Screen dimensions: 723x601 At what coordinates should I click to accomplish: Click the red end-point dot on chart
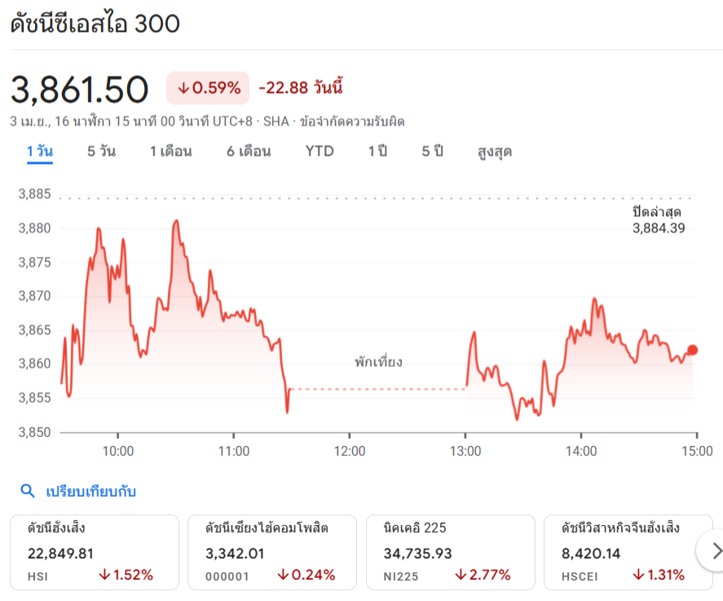click(692, 350)
